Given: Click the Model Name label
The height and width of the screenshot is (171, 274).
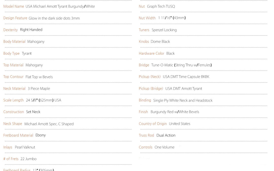Looking at the screenshot, I should (14, 6).
